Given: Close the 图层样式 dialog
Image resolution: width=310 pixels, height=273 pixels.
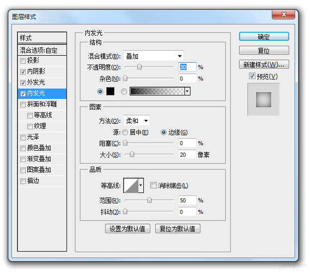Looking at the screenshot, I should point(284,14).
